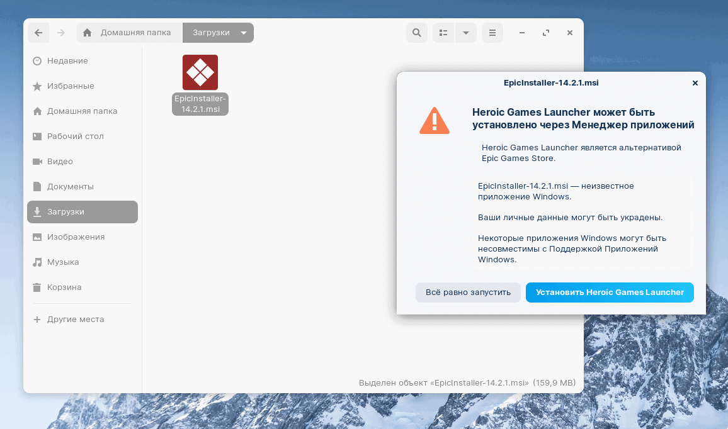
Task: Open Музыка folder in the sidebar
Action: (82, 262)
